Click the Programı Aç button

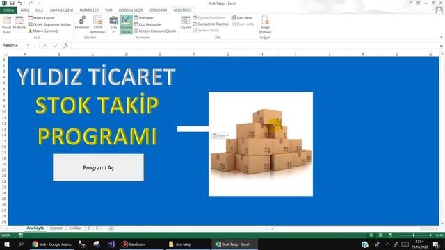[98, 167]
